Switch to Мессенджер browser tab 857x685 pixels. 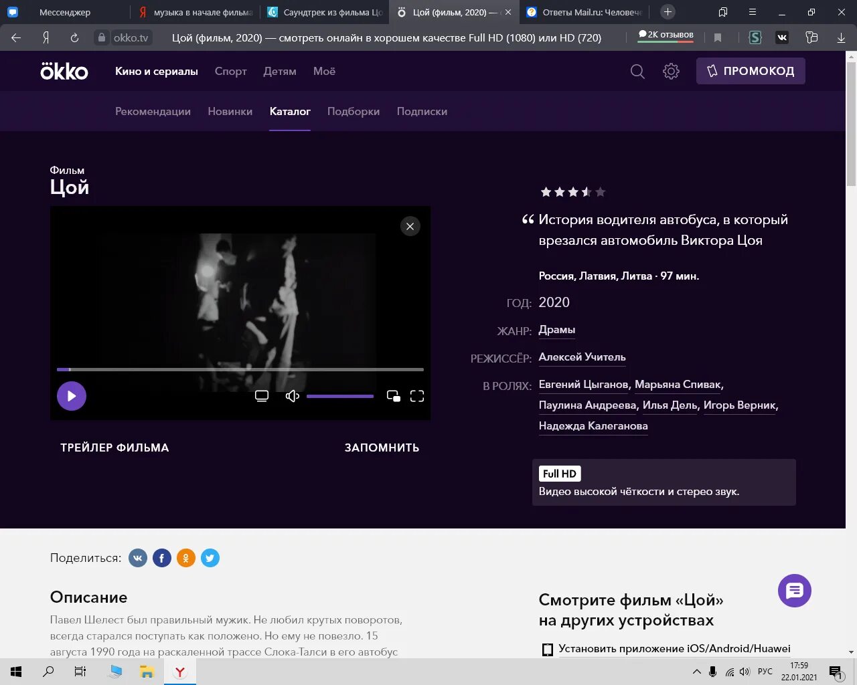(x=65, y=12)
